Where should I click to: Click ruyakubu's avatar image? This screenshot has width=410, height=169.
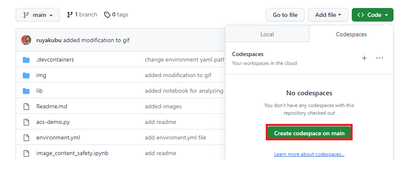pyautogui.click(x=26, y=40)
